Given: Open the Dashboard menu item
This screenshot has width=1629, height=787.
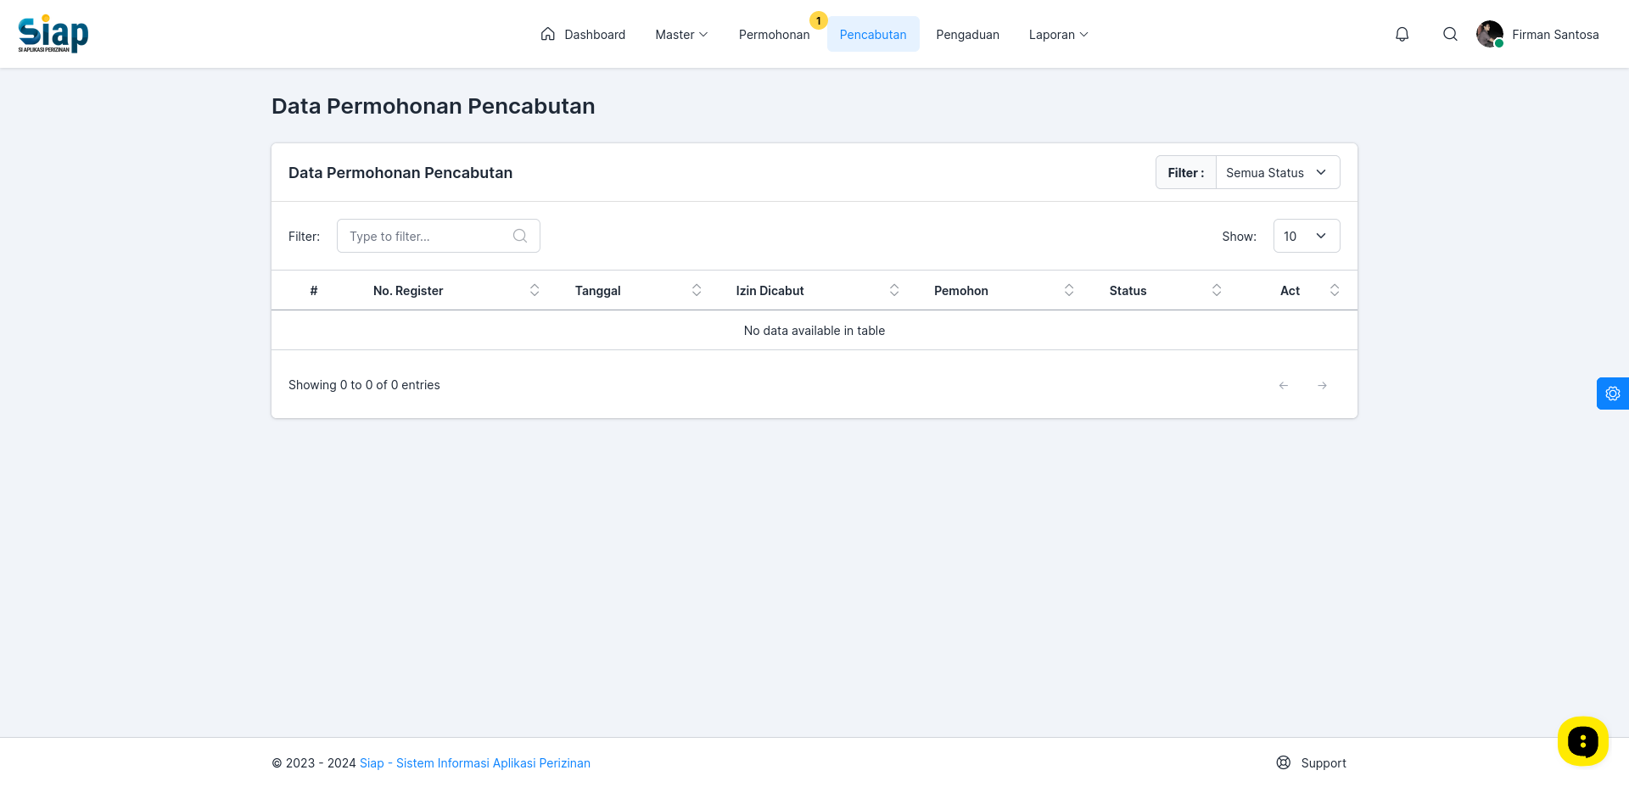Looking at the screenshot, I should pos(583,34).
